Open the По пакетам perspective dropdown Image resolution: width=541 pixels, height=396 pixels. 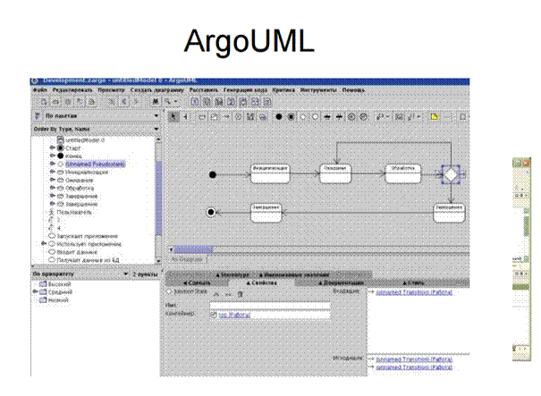pos(156,115)
